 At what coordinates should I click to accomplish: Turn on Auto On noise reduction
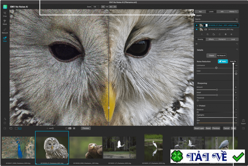(233, 62)
